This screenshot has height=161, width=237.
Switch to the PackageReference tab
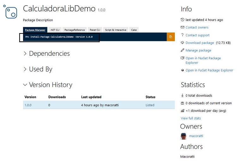coord(75,30)
